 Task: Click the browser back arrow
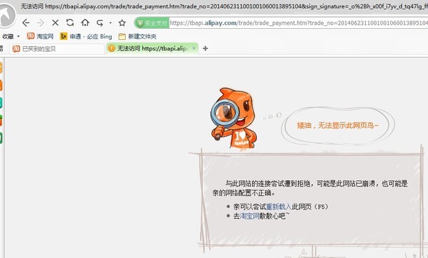tap(26, 23)
